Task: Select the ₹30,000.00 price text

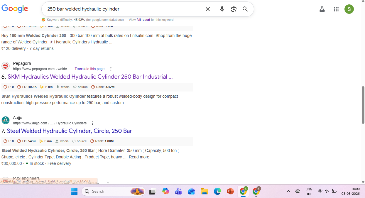Action: [12, 163]
